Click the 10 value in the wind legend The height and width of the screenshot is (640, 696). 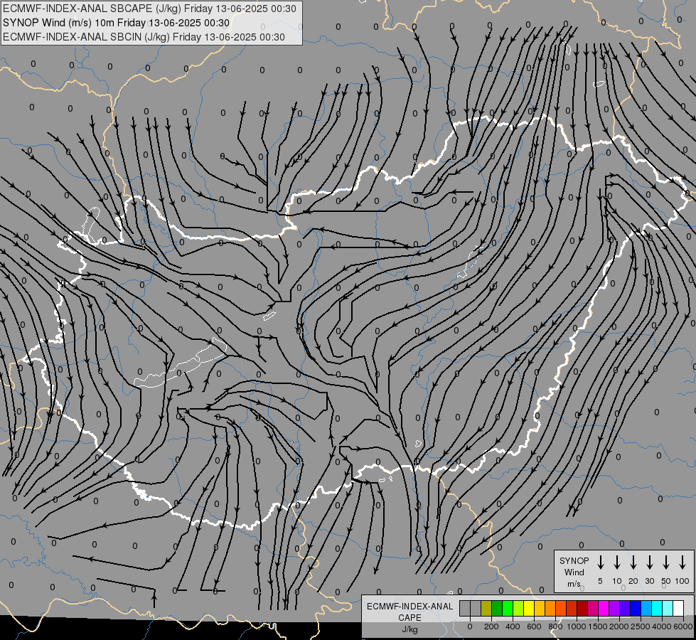coord(617,581)
